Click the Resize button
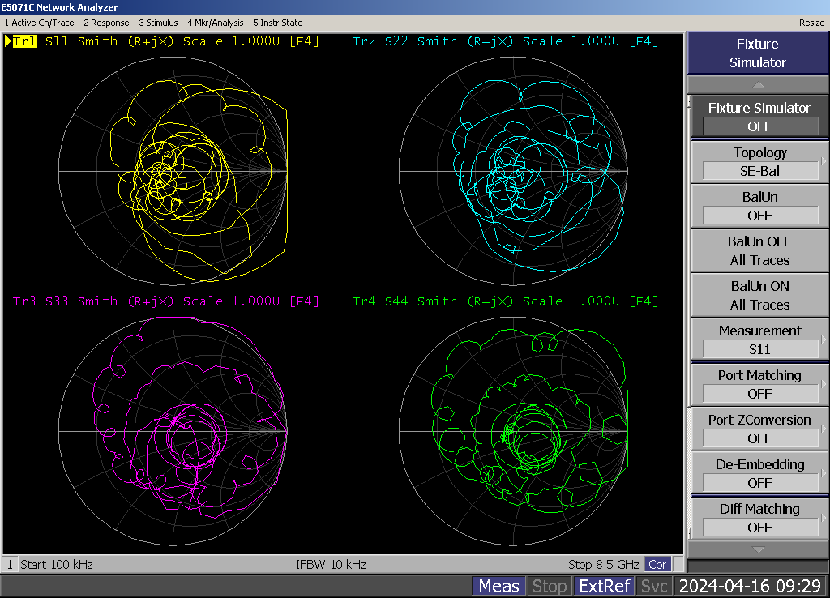The height and width of the screenshot is (598, 830). [811, 23]
